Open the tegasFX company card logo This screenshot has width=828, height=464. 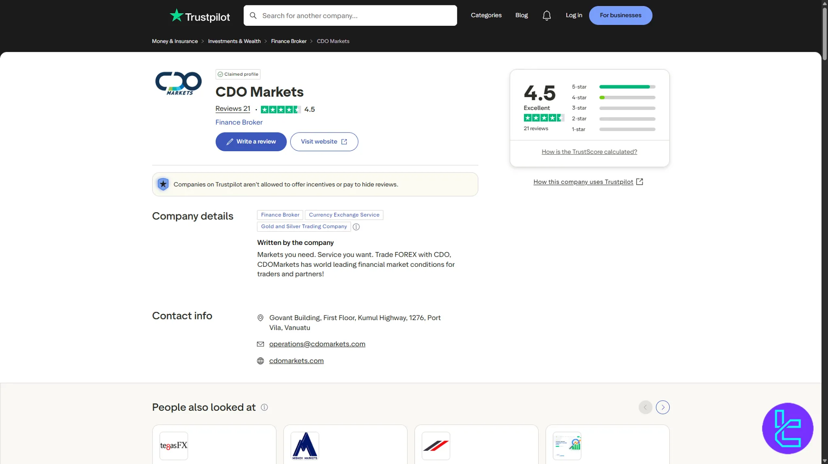pos(174,445)
